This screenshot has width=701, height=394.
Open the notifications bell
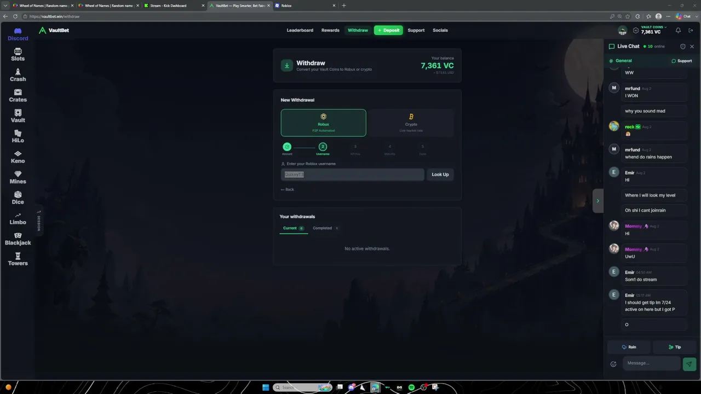678,31
